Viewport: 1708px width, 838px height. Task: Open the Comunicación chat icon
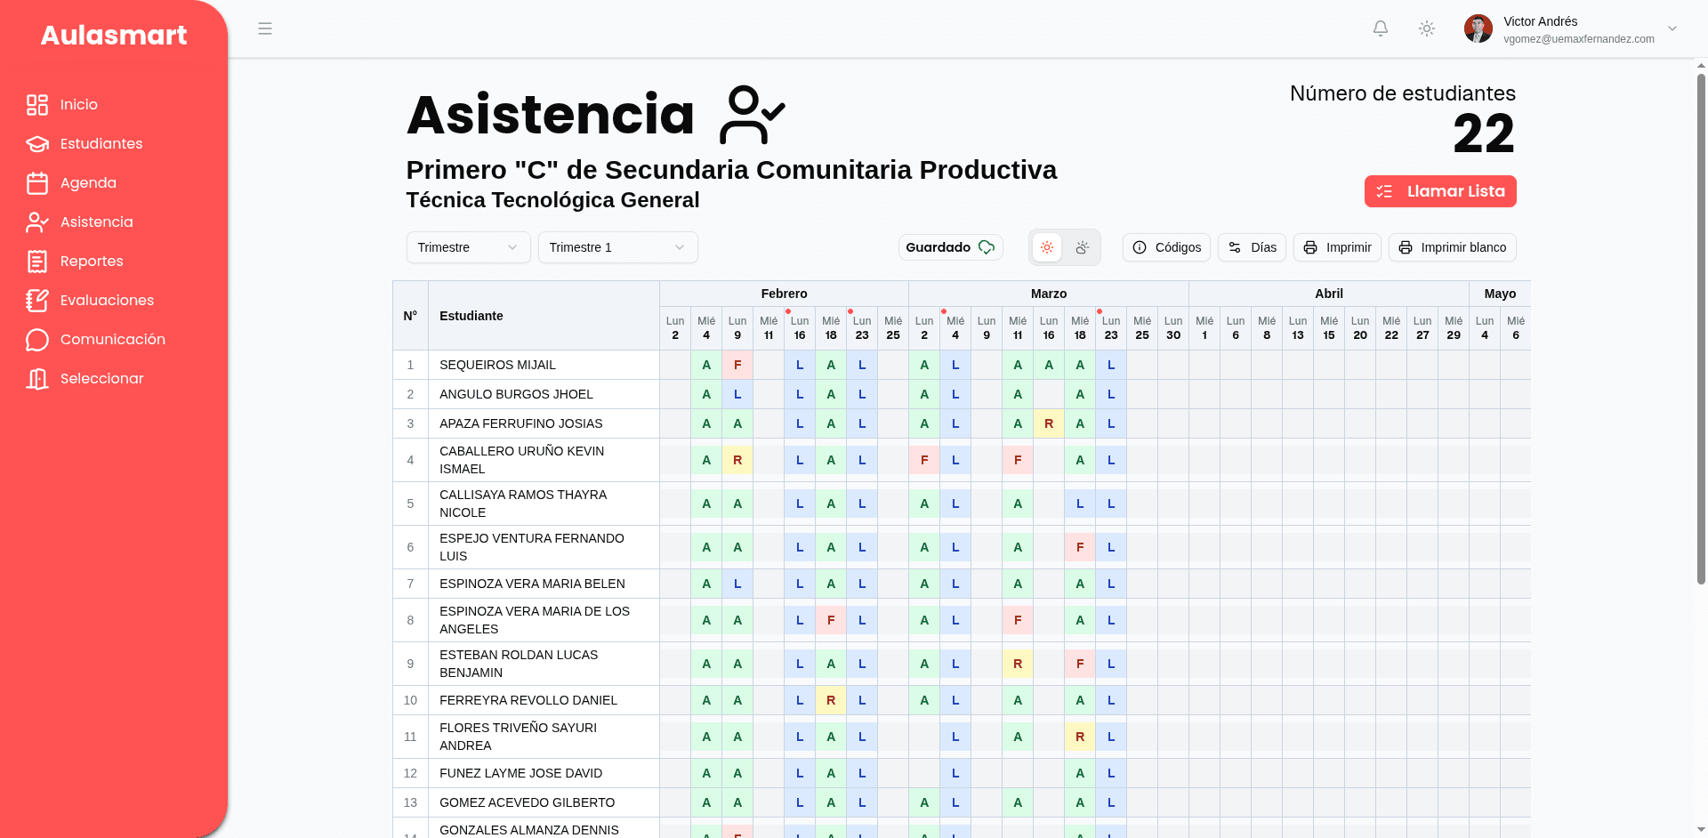37,340
